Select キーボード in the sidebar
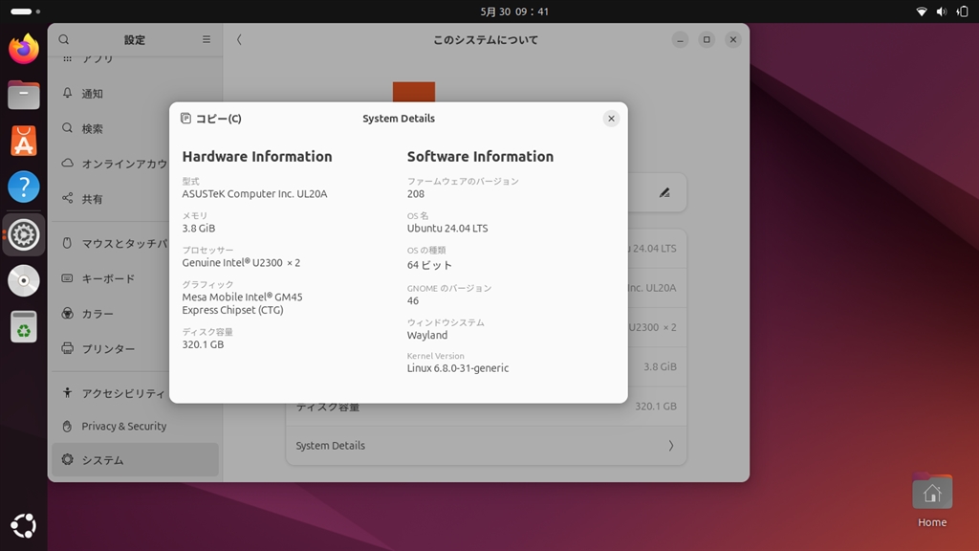979x551 pixels. pyautogui.click(x=135, y=278)
